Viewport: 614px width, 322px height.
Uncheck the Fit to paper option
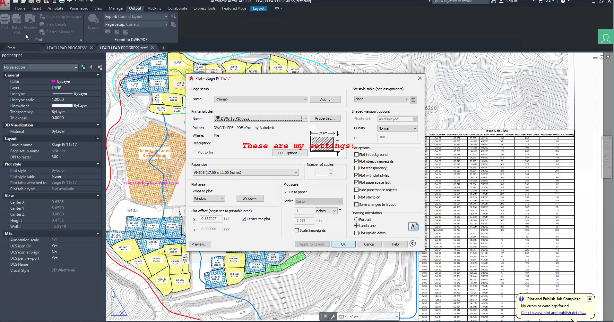(286, 192)
